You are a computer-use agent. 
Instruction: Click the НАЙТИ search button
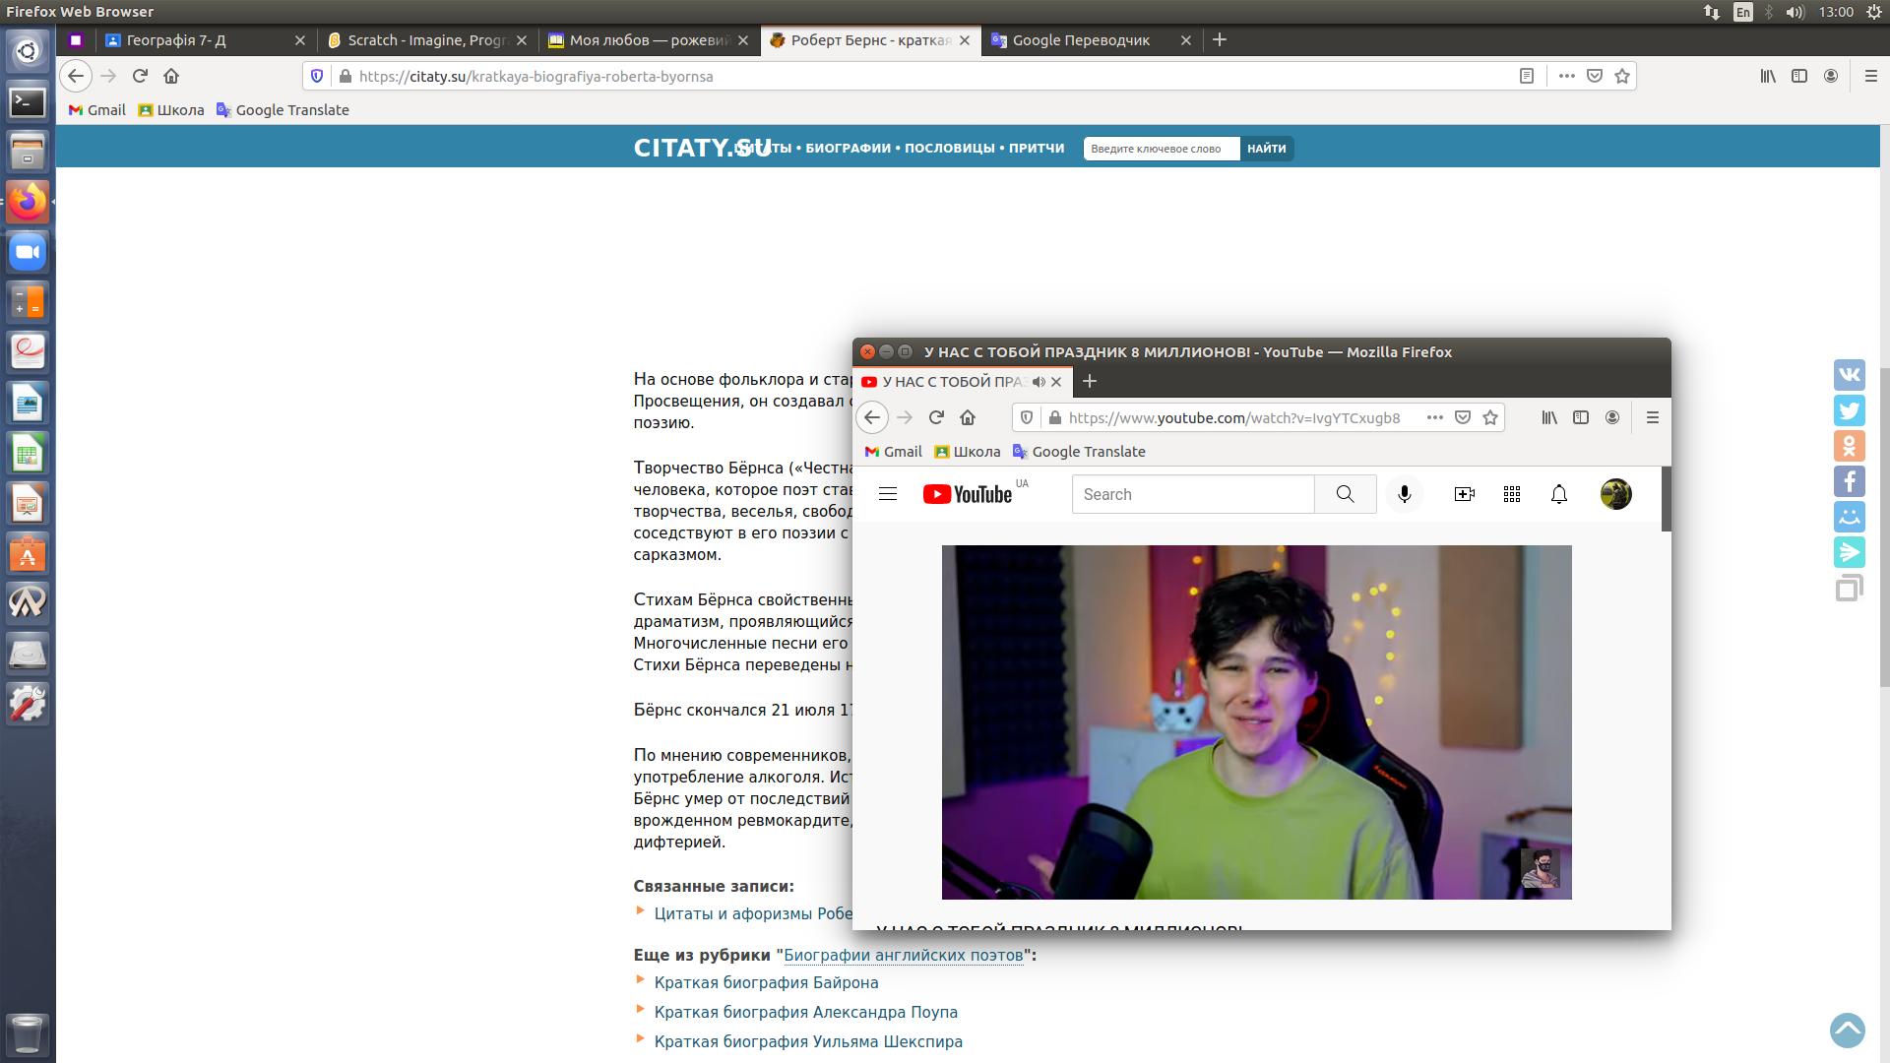tap(1266, 149)
